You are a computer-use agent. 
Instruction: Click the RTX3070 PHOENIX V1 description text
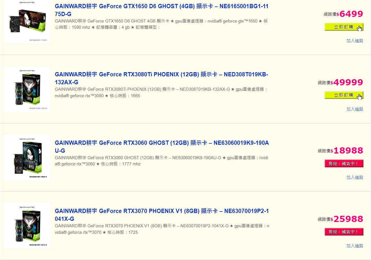click(162, 229)
